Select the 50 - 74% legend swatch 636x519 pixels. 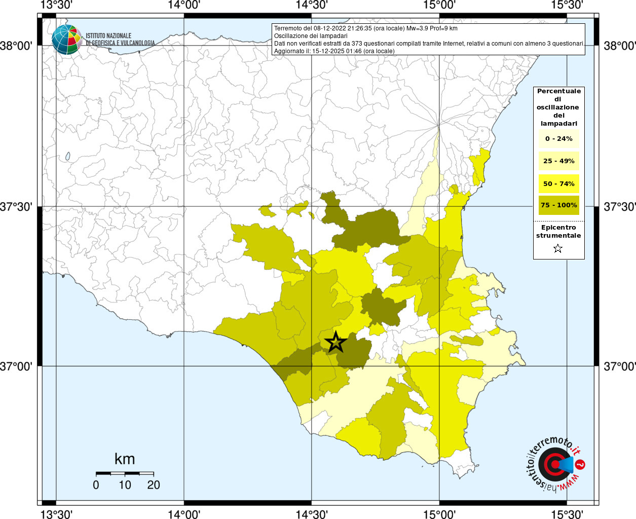click(558, 183)
